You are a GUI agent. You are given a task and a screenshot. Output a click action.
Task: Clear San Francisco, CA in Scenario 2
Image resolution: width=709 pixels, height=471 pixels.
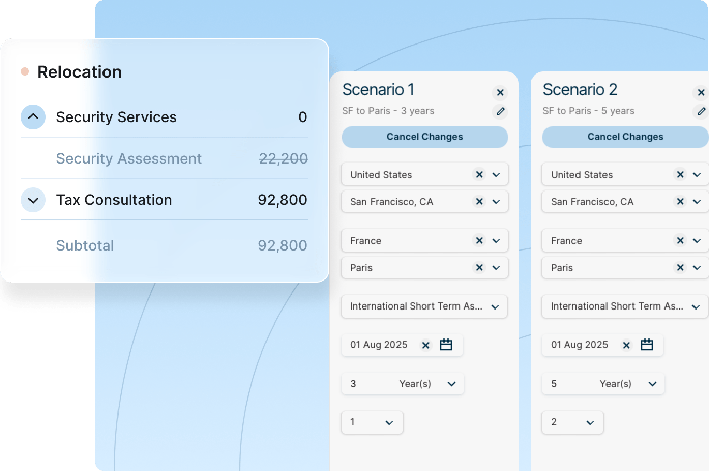tap(680, 202)
